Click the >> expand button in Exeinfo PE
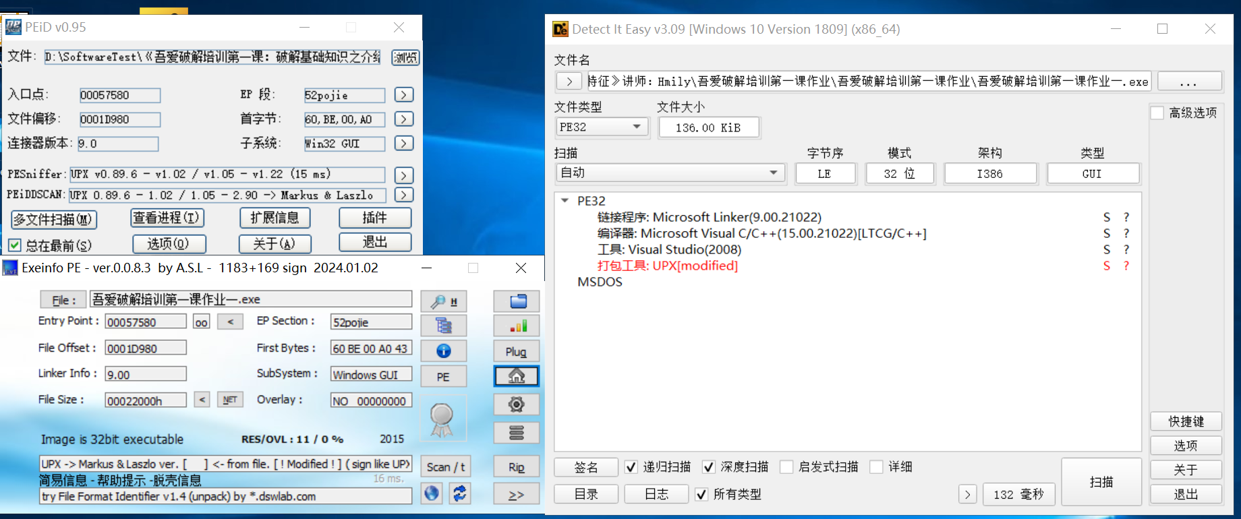The image size is (1241, 519). point(517,494)
